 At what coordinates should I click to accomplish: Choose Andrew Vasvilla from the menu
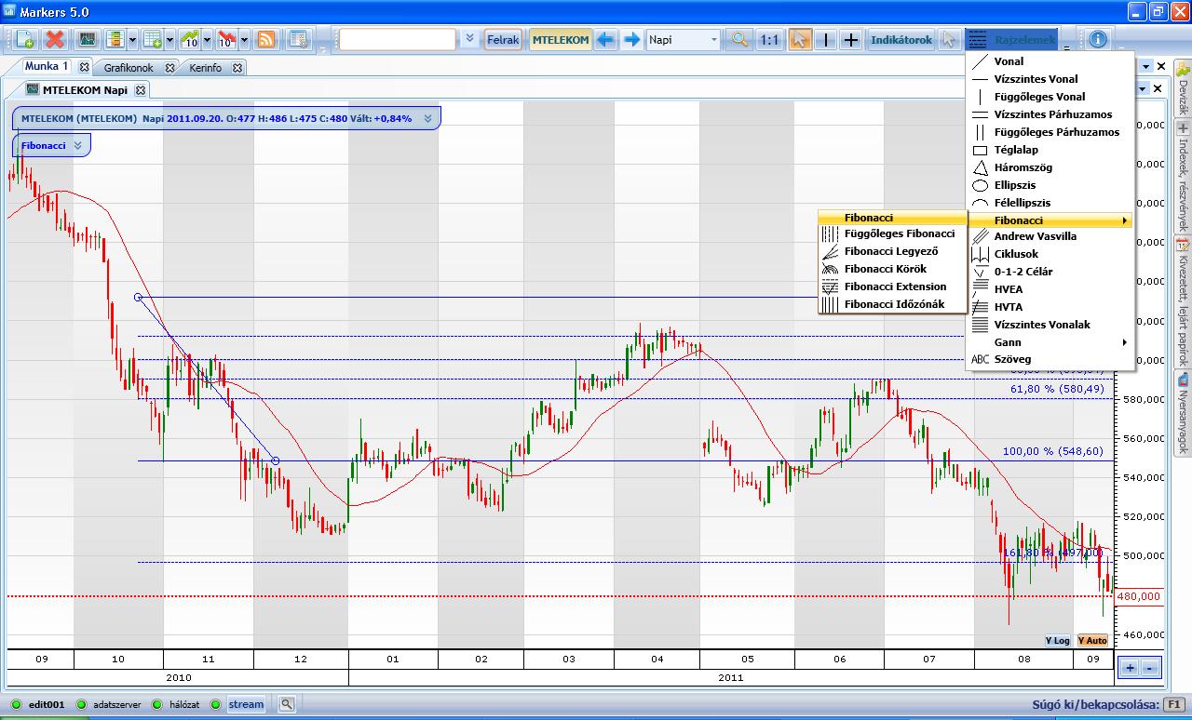[x=1050, y=236]
